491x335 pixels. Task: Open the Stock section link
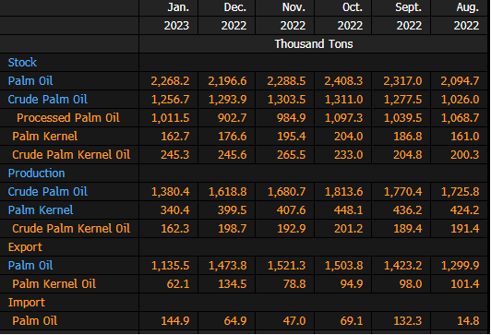click(22, 63)
